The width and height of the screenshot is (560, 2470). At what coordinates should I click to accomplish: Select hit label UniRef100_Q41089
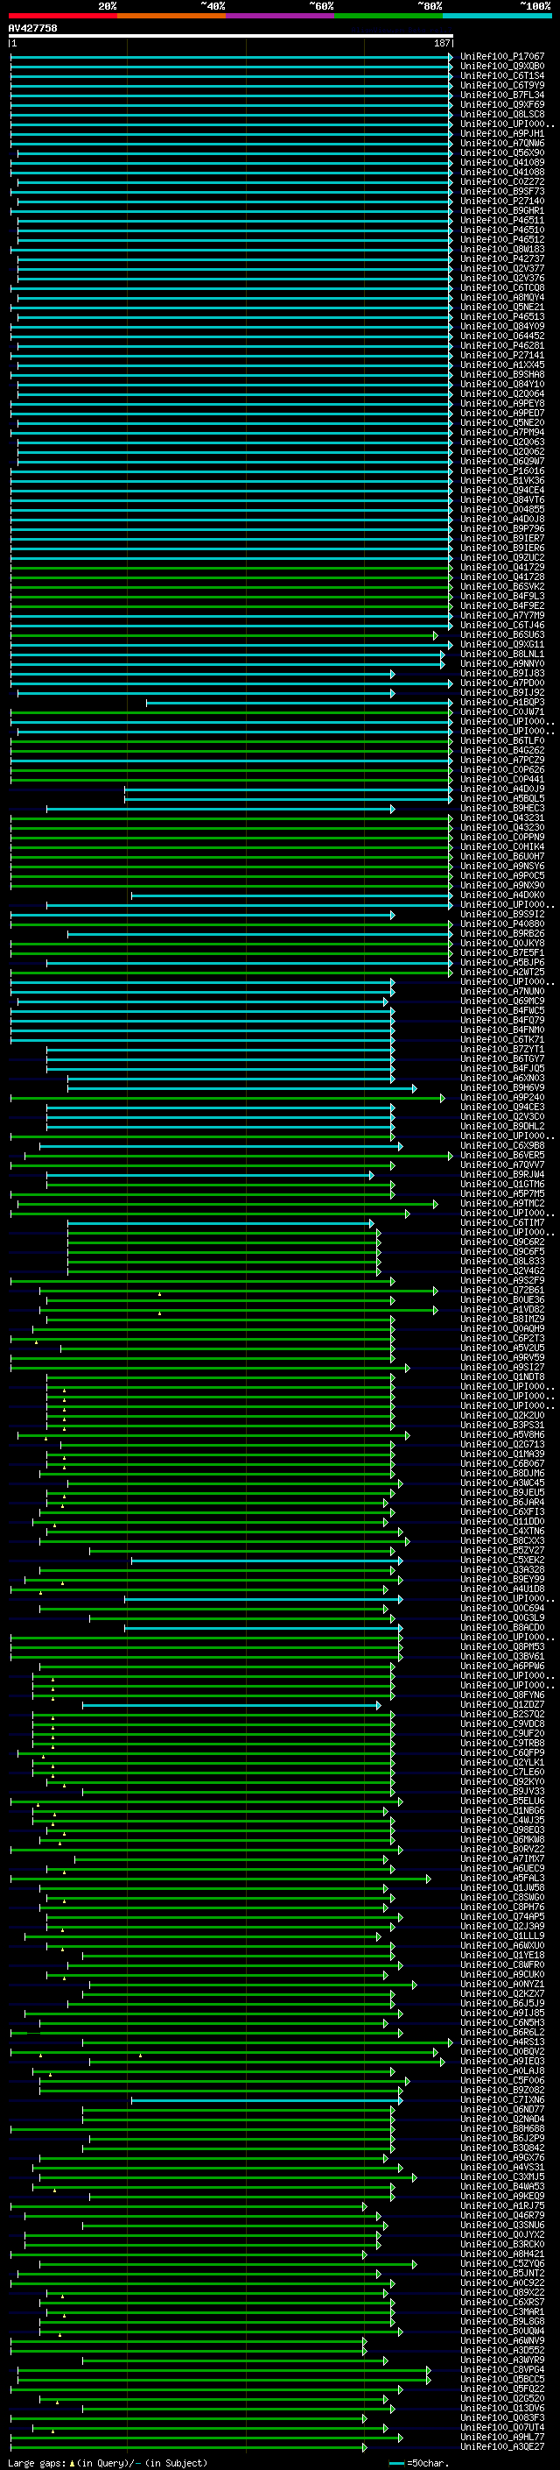pyautogui.click(x=501, y=162)
